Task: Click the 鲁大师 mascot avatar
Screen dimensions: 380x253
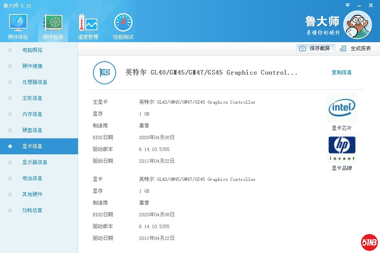Action: (x=357, y=25)
